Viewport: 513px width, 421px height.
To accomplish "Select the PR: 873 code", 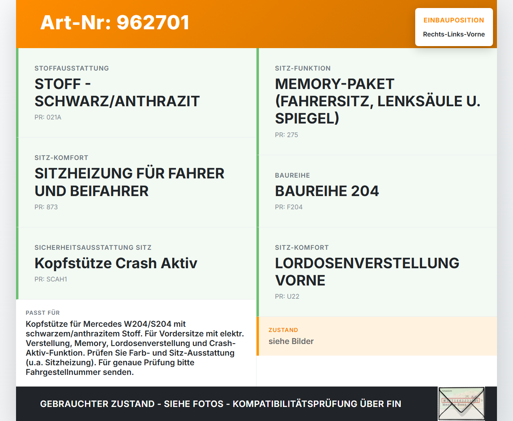I will tap(46, 207).
